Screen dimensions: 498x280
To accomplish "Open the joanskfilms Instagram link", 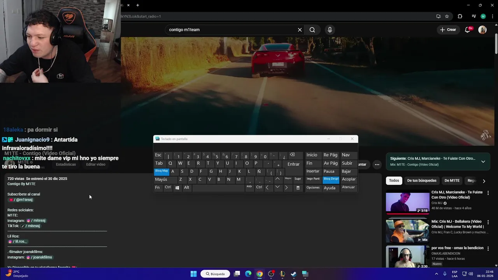I will coord(39,257).
